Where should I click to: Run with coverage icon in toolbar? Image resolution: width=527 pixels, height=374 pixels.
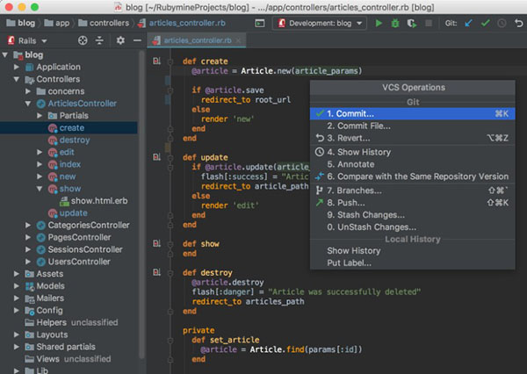[x=412, y=23]
